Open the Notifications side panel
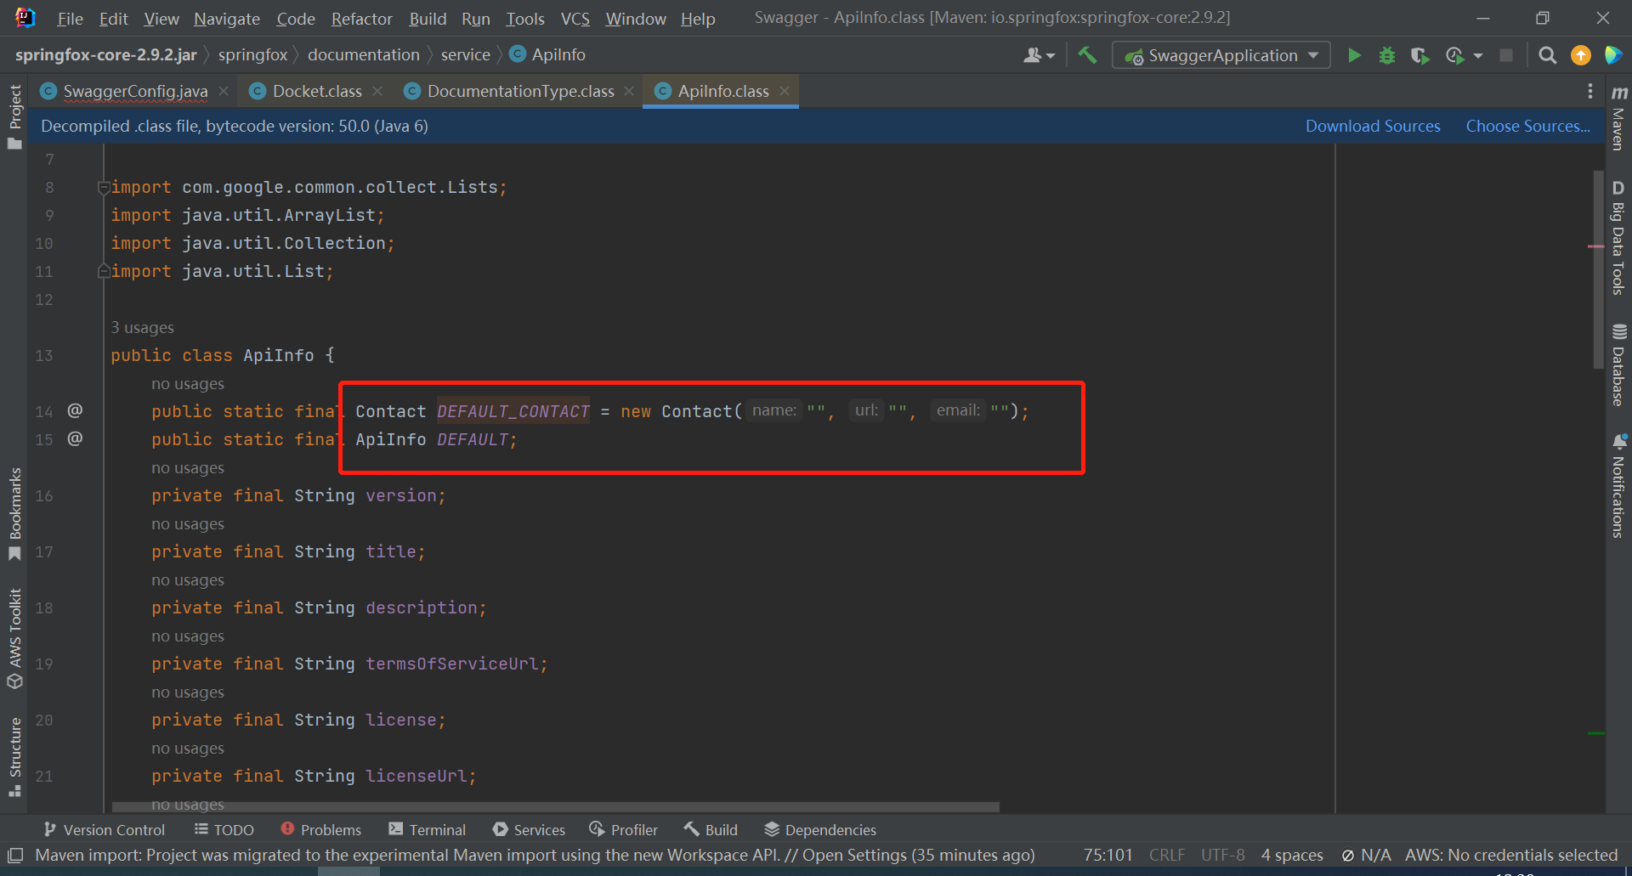This screenshot has width=1632, height=876. [x=1618, y=485]
